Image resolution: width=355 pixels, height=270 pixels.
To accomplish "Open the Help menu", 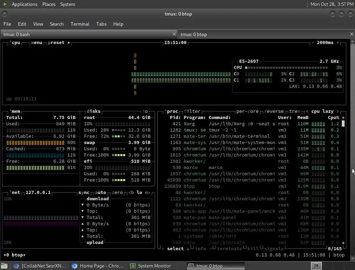I will coord(118,24).
